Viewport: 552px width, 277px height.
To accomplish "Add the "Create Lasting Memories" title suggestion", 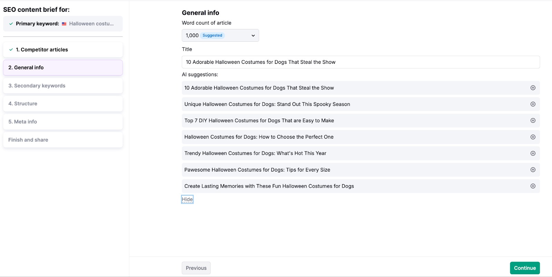I will [533, 186].
